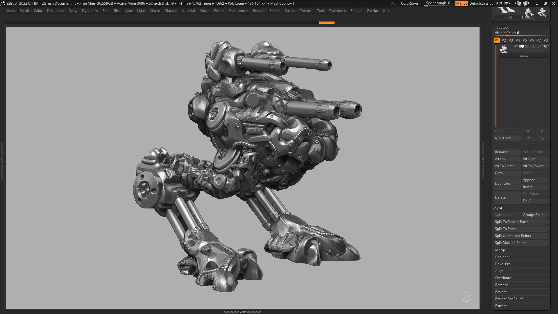The image size is (558, 314).
Task: Click the polypaint brush icon on aaa5 subtool
Action: 540,46
